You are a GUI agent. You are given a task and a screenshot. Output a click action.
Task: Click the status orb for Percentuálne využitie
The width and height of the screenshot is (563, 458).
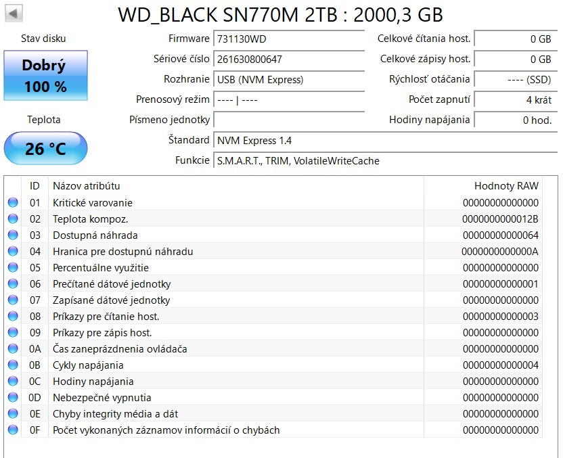point(13,267)
